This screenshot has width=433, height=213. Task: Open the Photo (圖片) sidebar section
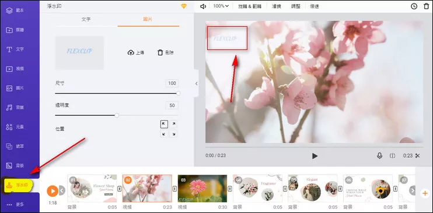(15, 88)
